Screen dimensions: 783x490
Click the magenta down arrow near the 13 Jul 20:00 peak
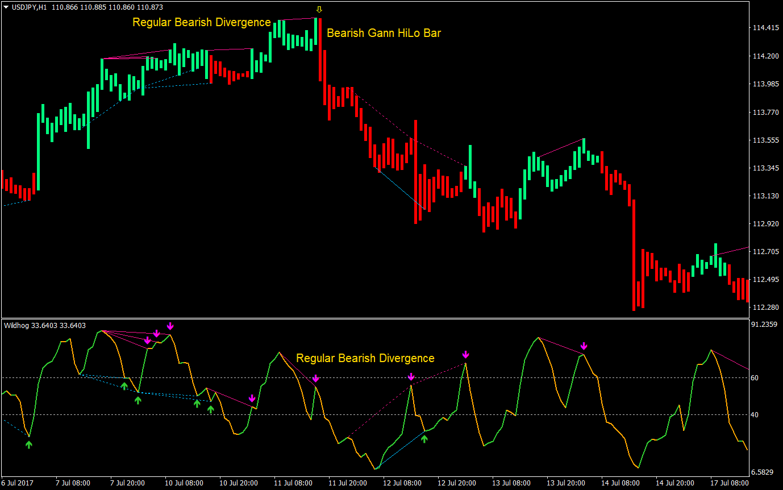(584, 345)
